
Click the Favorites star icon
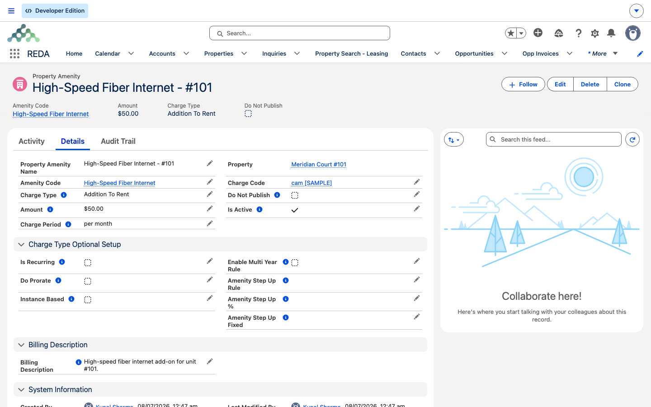[x=511, y=33]
